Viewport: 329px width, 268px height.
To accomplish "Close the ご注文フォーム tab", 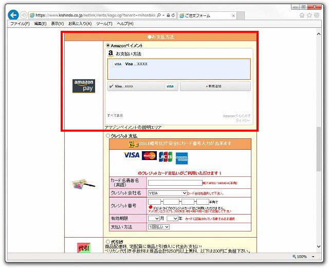I will tap(233, 15).
